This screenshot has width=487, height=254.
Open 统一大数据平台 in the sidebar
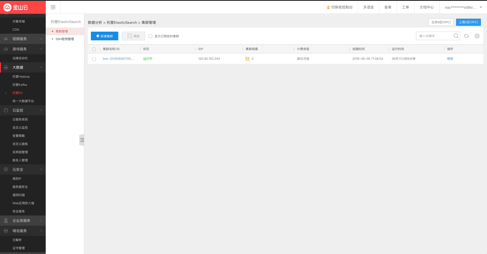[x=23, y=101]
